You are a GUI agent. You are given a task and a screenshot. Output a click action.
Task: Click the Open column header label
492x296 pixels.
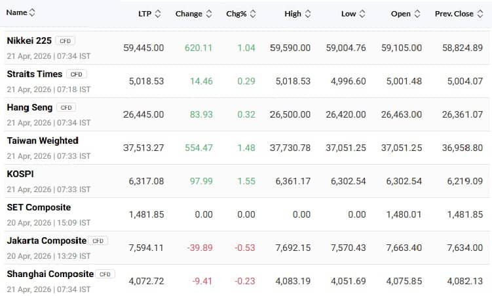401,14
